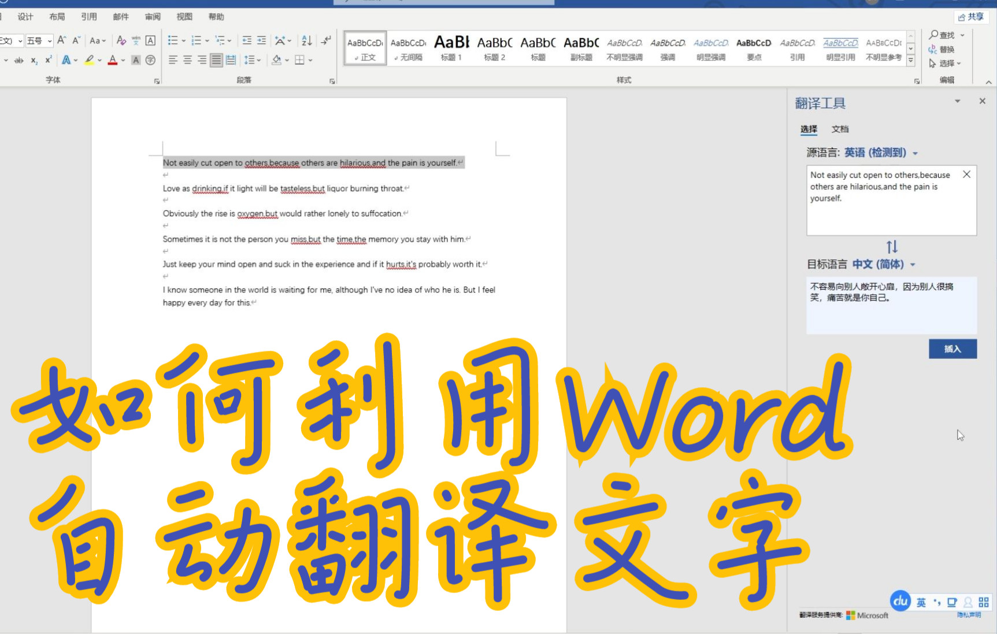Open the Paragraph dialog launcher

point(332,81)
